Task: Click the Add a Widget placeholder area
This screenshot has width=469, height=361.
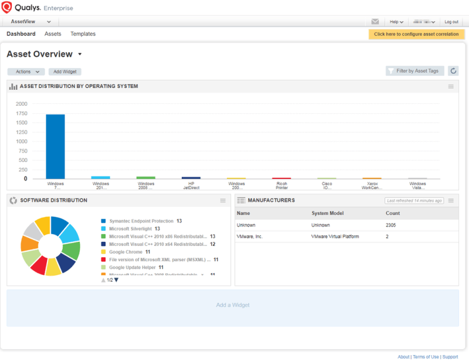Action: (x=233, y=308)
